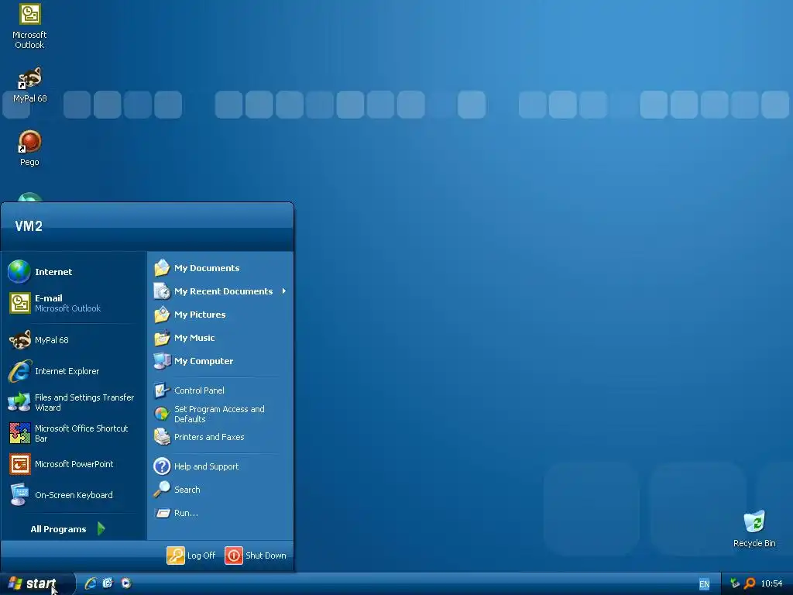793x595 pixels.
Task: Open Microsoft Office Shortcut Bar
Action: 74,433
